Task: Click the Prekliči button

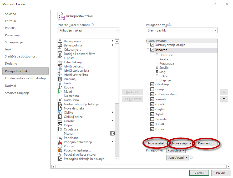Action: point(221,173)
